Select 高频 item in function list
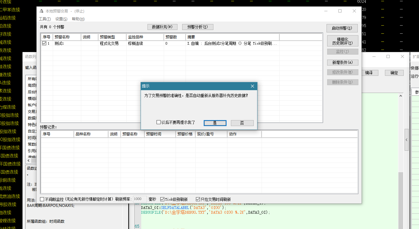 pyautogui.click(x=32, y=85)
